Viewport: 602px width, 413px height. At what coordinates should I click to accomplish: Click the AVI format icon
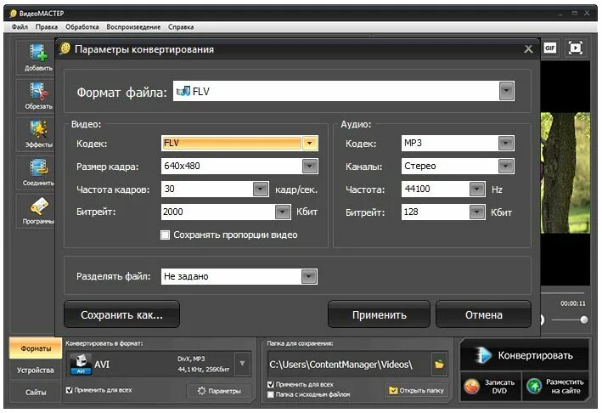81,364
